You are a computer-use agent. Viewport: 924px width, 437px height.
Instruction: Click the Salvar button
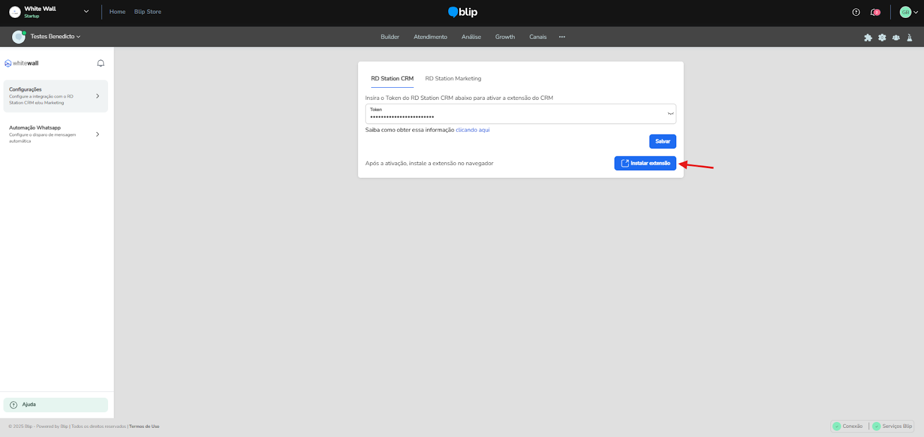(662, 141)
